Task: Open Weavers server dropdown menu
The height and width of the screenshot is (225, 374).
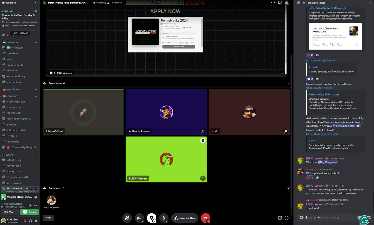Action: point(20,3)
